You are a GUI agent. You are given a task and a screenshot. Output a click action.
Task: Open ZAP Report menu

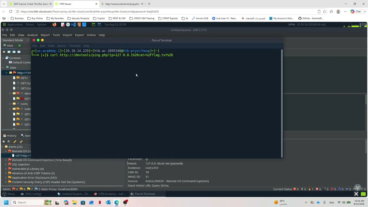coord(45,35)
